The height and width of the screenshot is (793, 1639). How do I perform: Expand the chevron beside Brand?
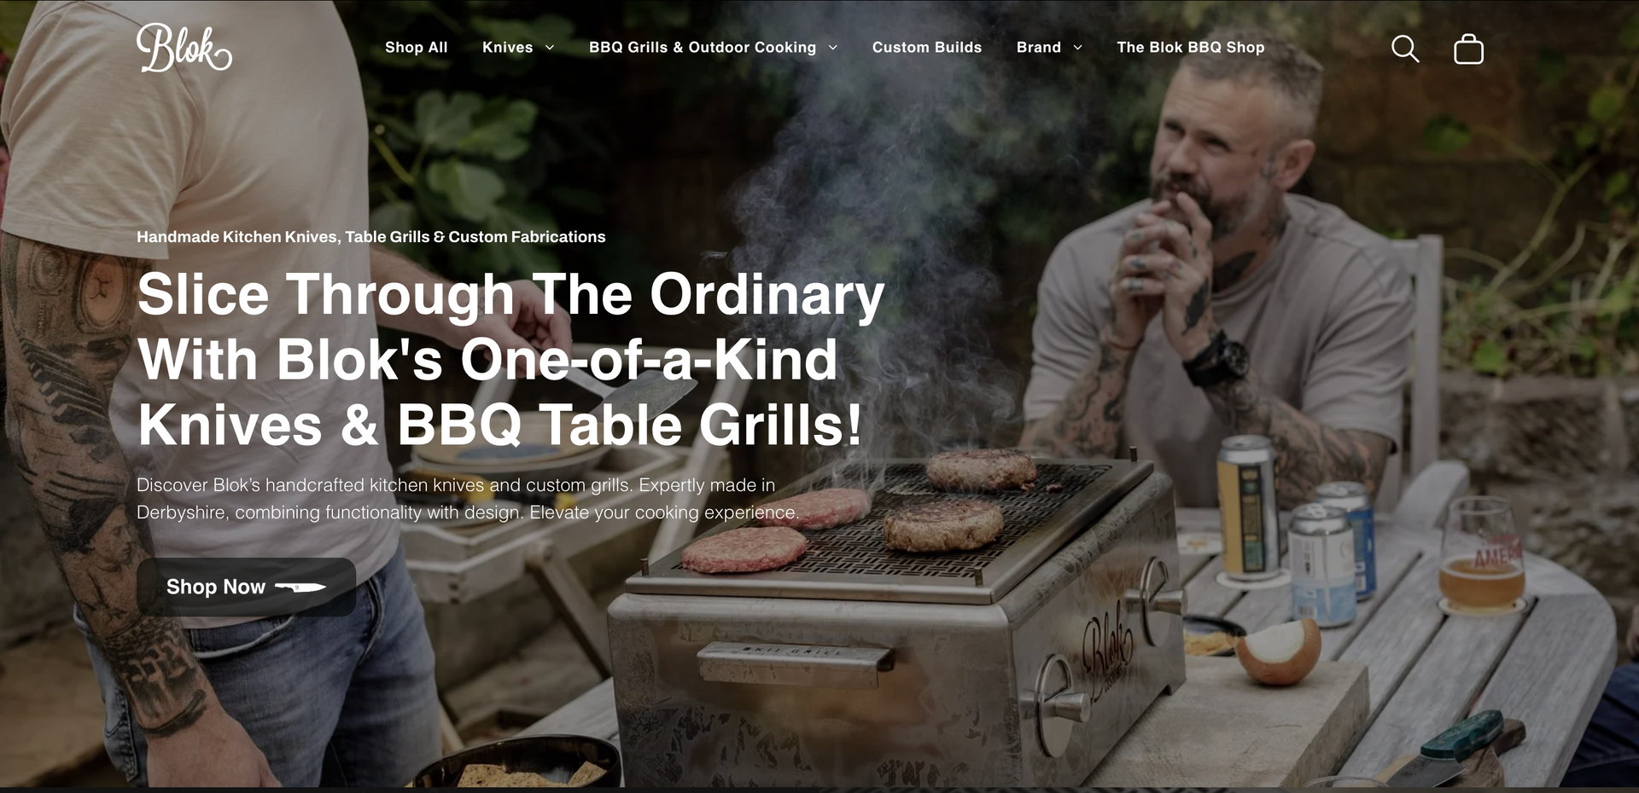click(x=1077, y=48)
